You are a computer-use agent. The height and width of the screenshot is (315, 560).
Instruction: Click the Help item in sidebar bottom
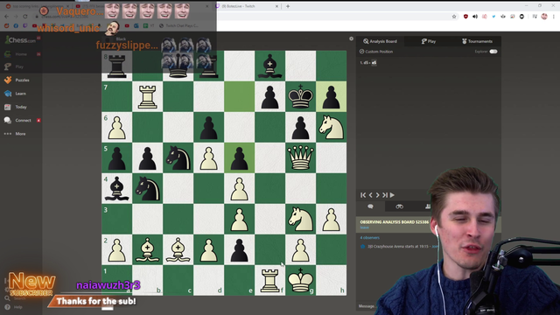click(13, 307)
